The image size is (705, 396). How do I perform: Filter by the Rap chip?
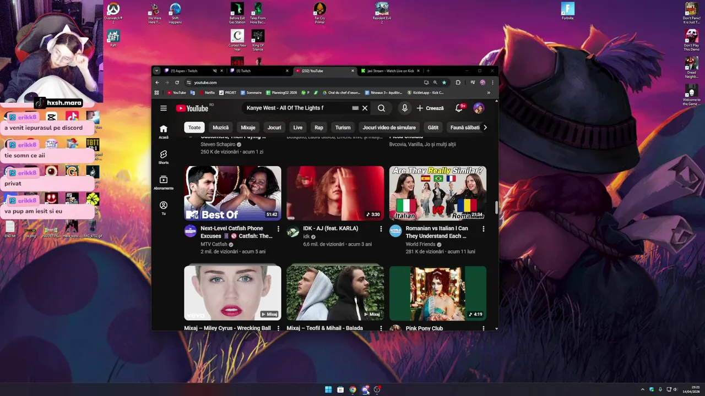tap(319, 128)
